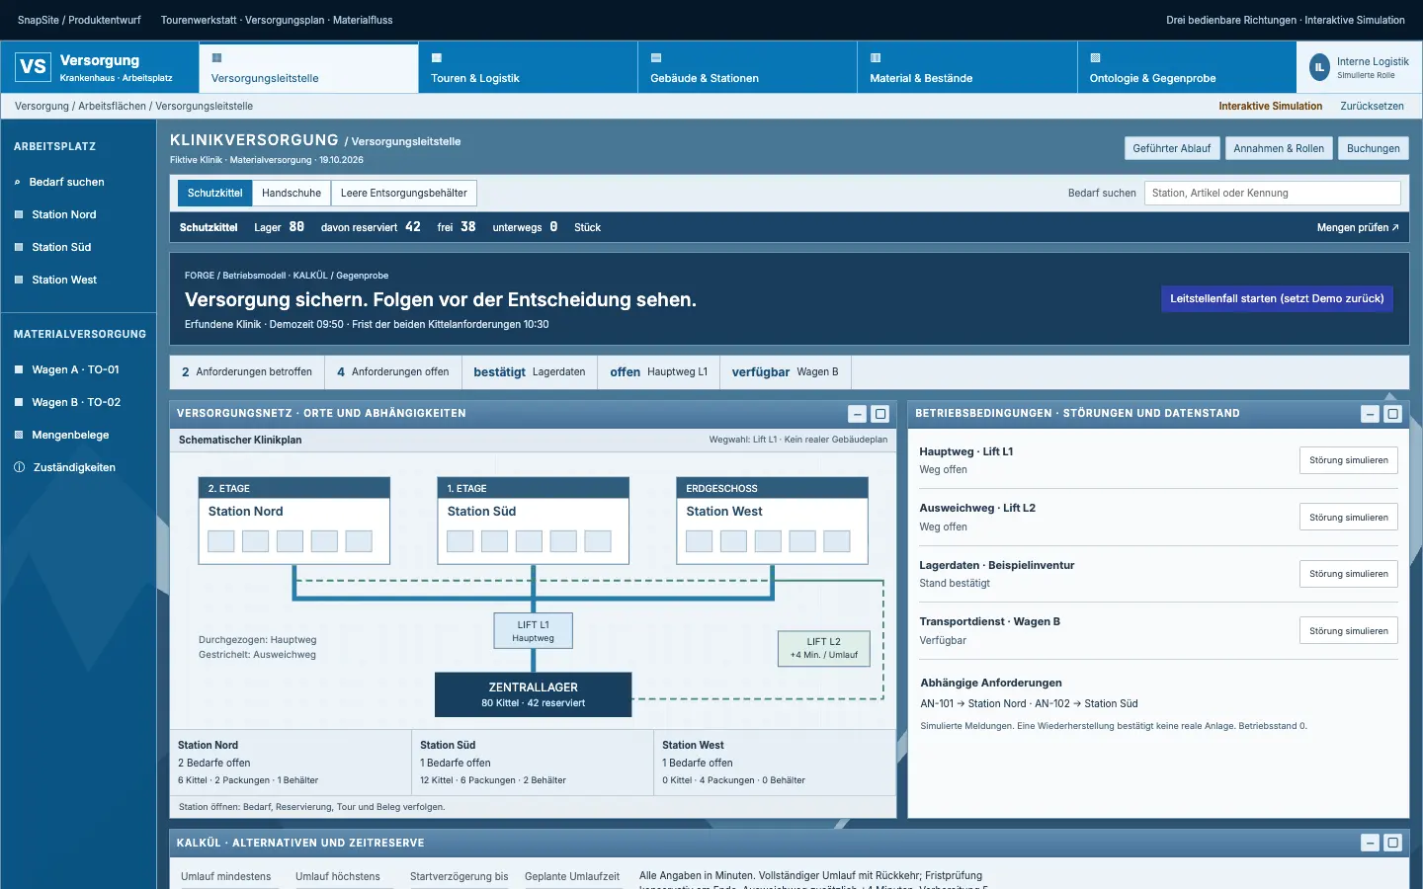The width and height of the screenshot is (1423, 889).
Task: Click the Zurücksetzen link
Action: [x=1372, y=106]
